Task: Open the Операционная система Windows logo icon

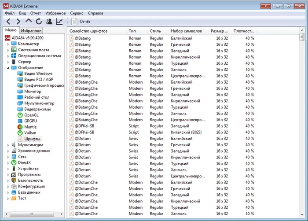Action: click(14, 55)
